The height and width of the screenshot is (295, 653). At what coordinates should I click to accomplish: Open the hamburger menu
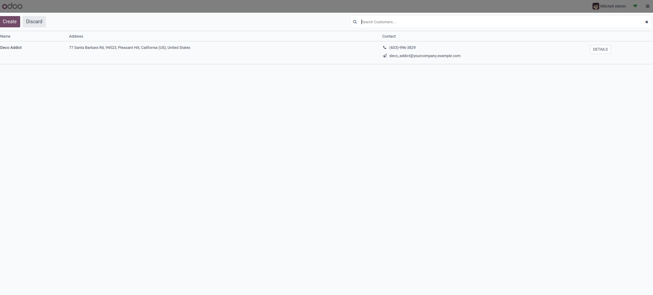pyautogui.click(x=648, y=6)
